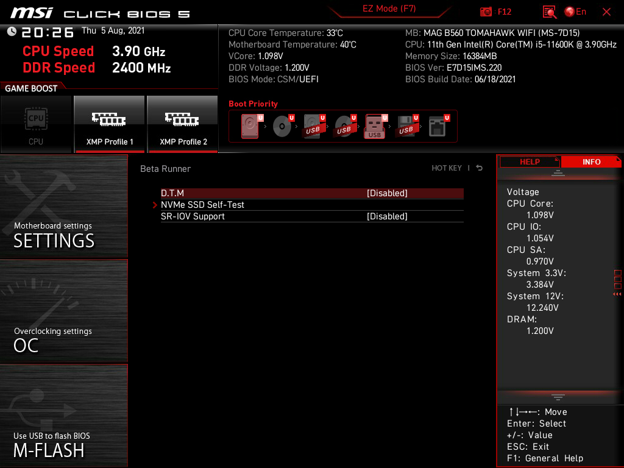The width and height of the screenshot is (624, 468).
Task: Select the USB hard disk boot device
Action: 314,126
